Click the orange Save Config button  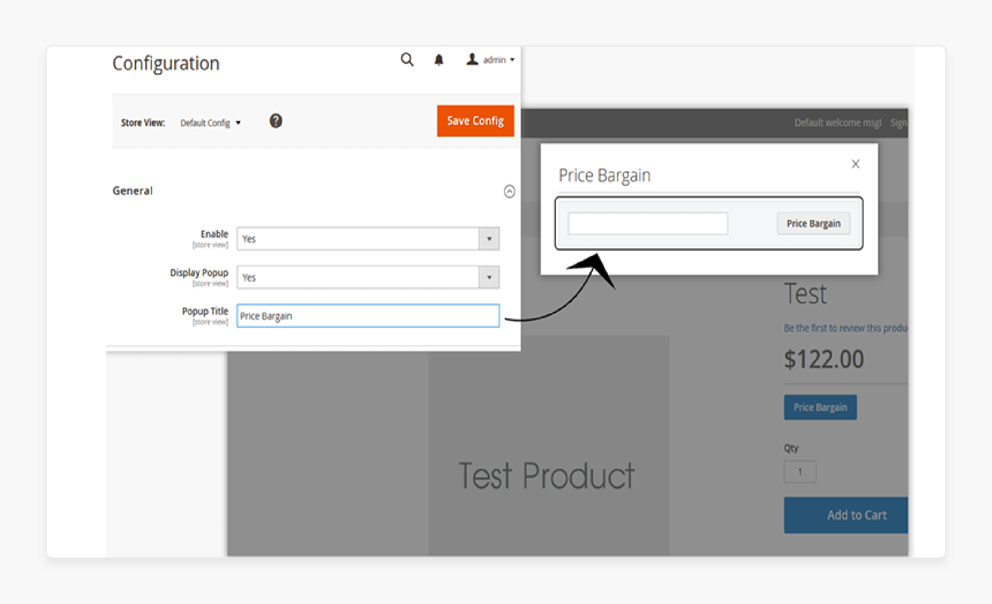tap(475, 121)
